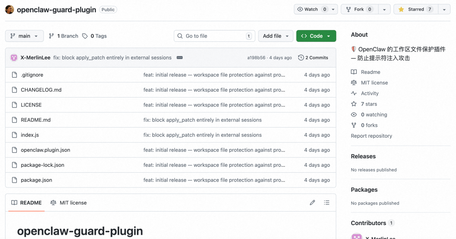Open the main branch dropdown

coord(24,36)
